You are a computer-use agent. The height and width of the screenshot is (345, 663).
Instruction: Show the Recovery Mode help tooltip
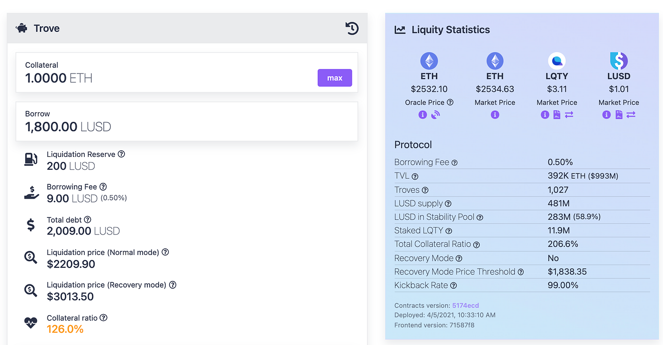click(x=459, y=259)
